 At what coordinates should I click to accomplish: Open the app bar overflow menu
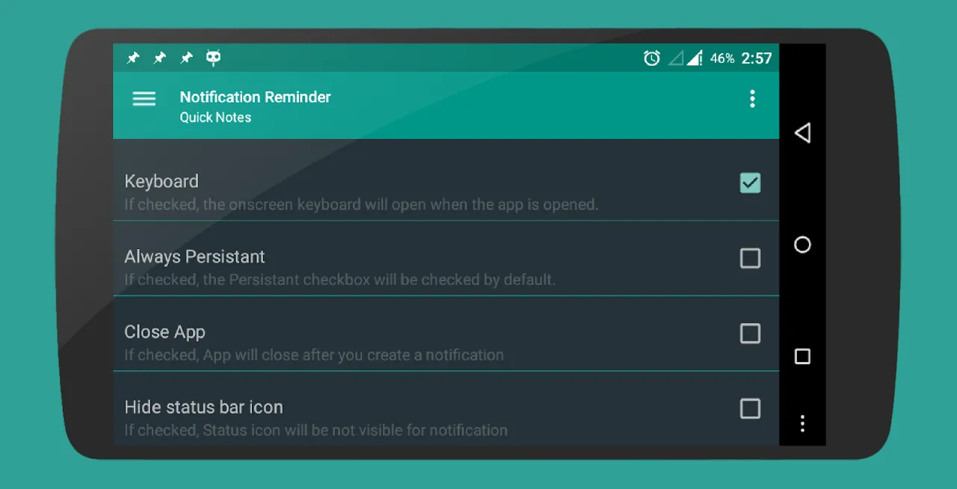[x=752, y=99]
